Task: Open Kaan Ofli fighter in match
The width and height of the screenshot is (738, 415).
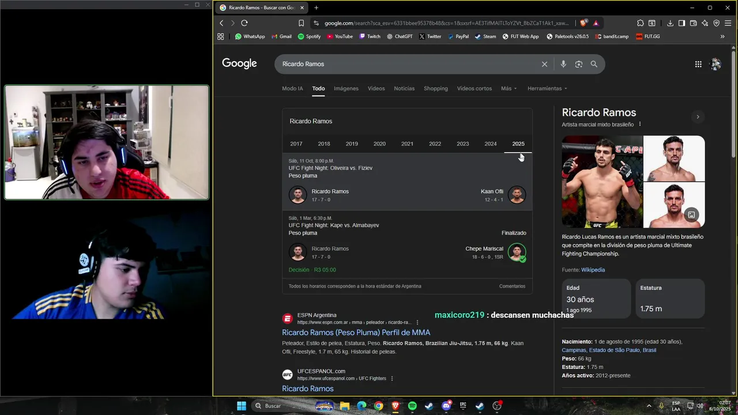Action: 503,195
